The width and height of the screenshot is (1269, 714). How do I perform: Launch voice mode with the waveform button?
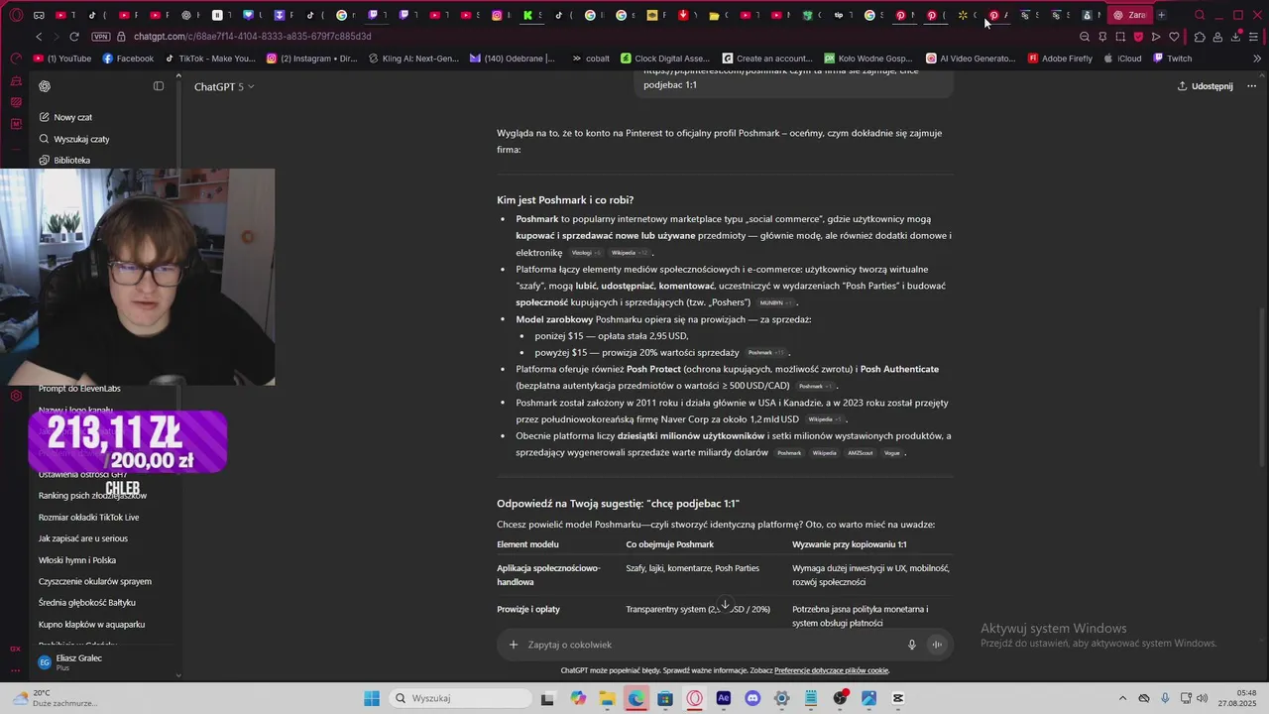[936, 645]
